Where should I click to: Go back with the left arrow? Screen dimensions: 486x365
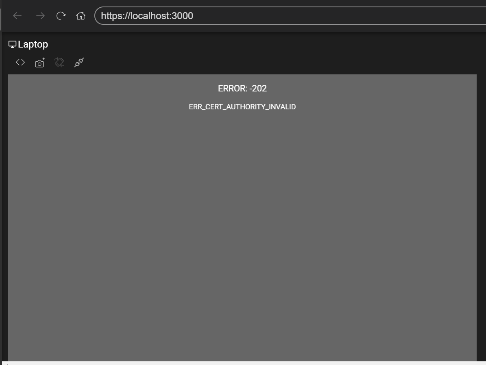coord(17,16)
